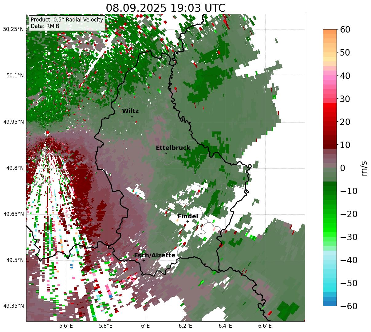Click the 6°E longitude label
Screen dimensions: 371x332
click(145, 326)
